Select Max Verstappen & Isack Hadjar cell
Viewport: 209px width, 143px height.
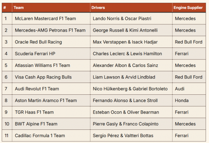click(x=125, y=42)
